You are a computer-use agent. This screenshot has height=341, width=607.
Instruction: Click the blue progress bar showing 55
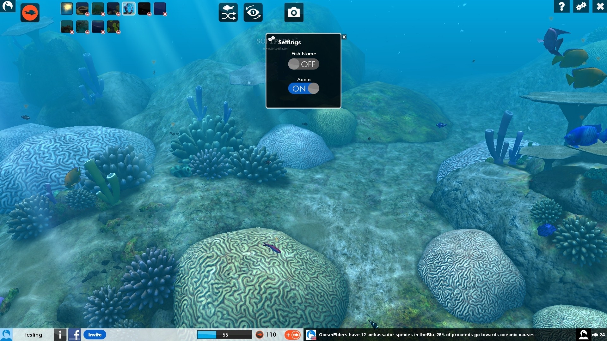click(x=224, y=335)
